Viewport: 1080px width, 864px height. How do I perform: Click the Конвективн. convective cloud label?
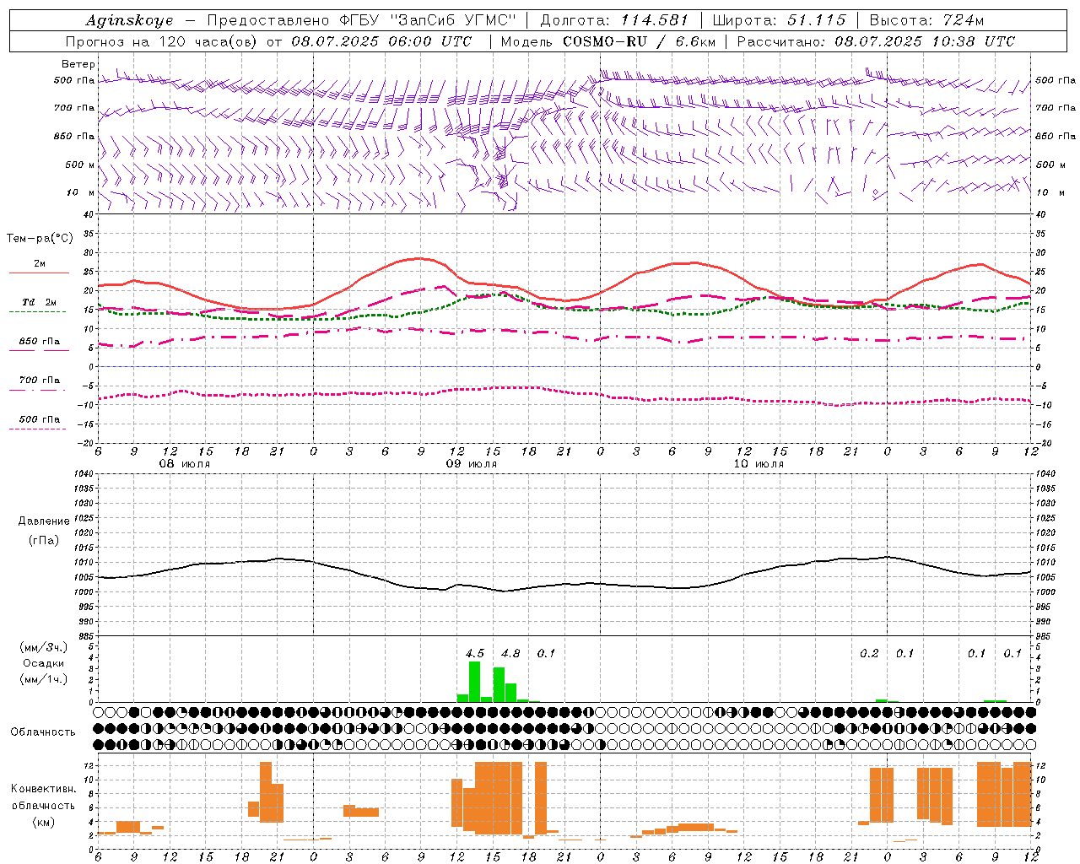pyautogui.click(x=44, y=789)
